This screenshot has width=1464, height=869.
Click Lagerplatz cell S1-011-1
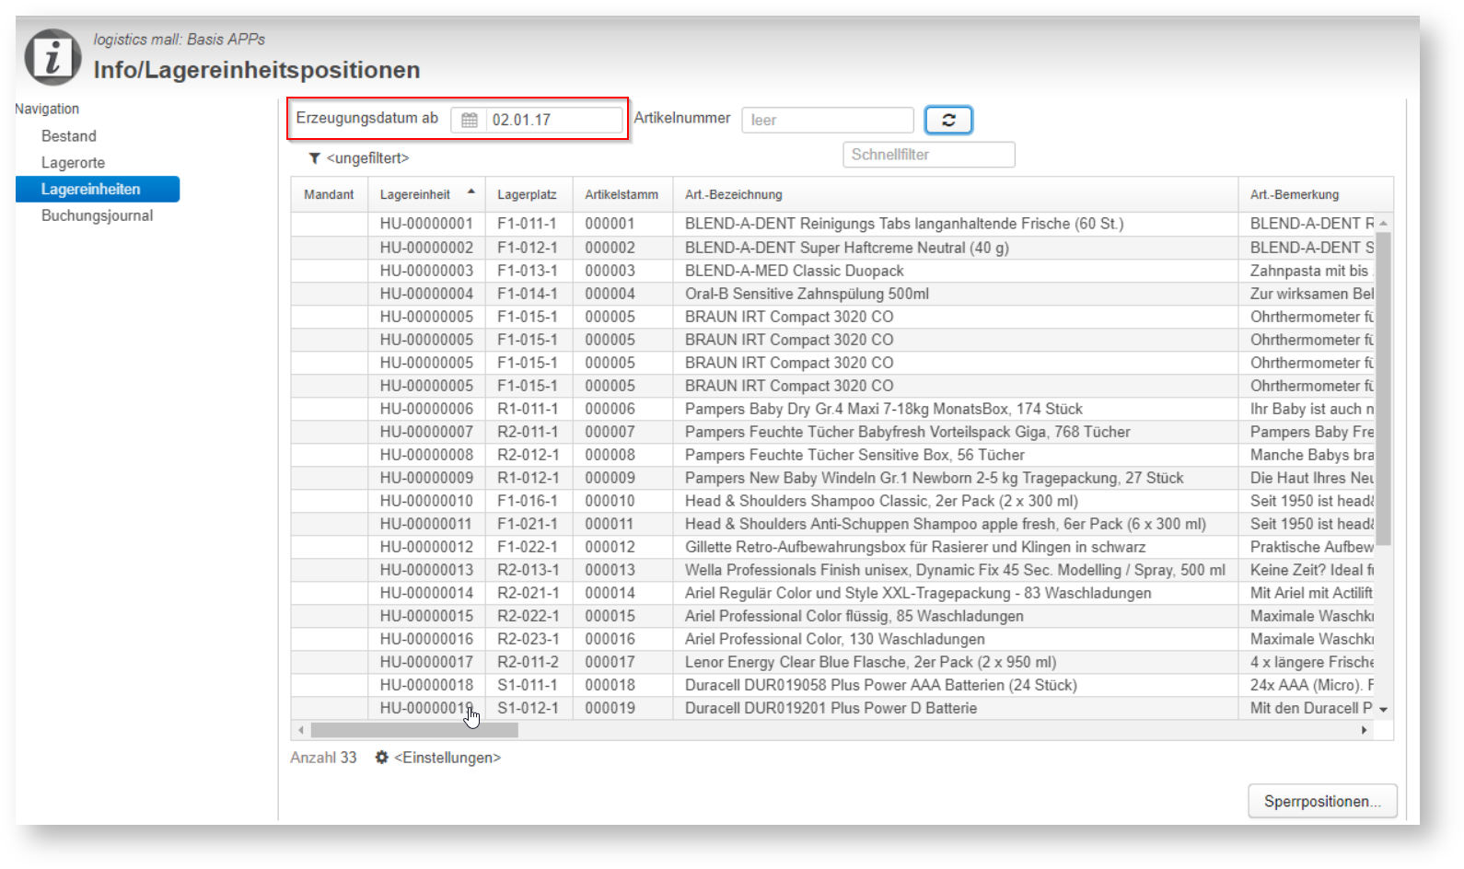[527, 685]
